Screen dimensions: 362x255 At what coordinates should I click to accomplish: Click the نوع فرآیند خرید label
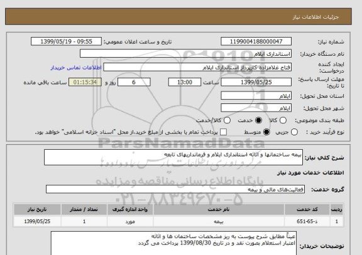325,132
